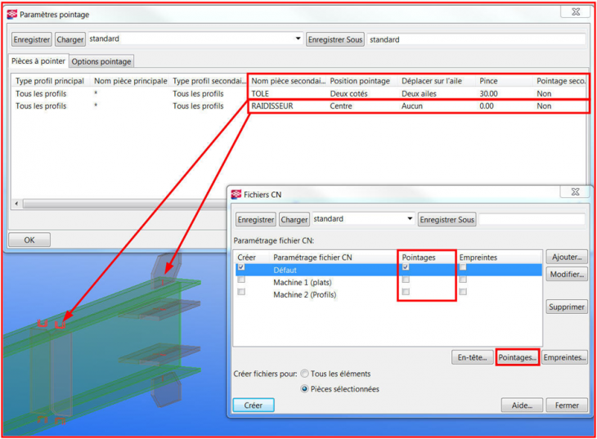
Task: Select the RAIDISSEUR cell in the table
Action: [272, 106]
